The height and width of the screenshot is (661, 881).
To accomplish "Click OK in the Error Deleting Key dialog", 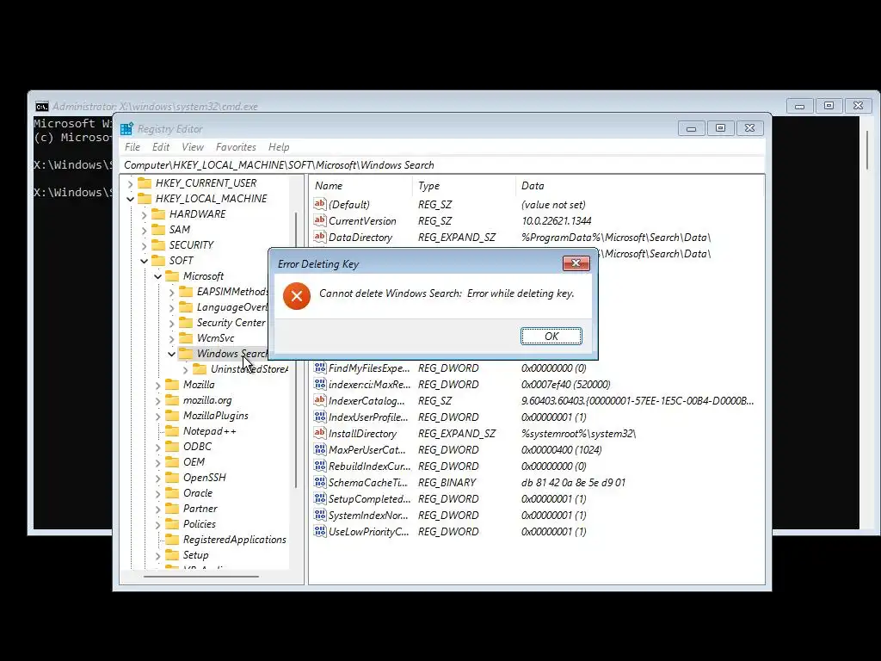I will [x=551, y=337].
